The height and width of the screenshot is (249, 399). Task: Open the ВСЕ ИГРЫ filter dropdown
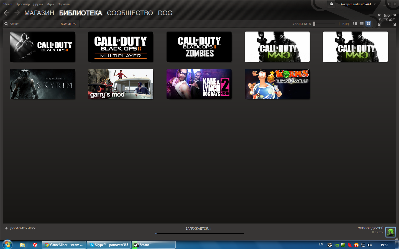click(68, 24)
